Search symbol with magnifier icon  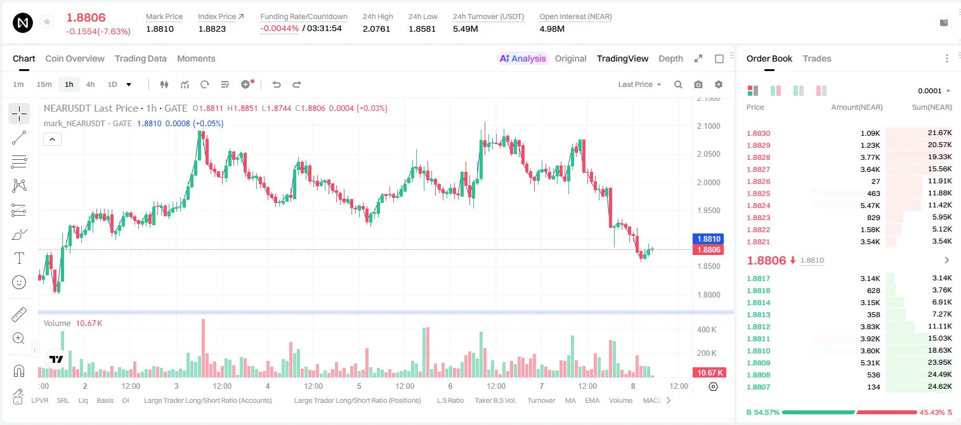pos(678,84)
